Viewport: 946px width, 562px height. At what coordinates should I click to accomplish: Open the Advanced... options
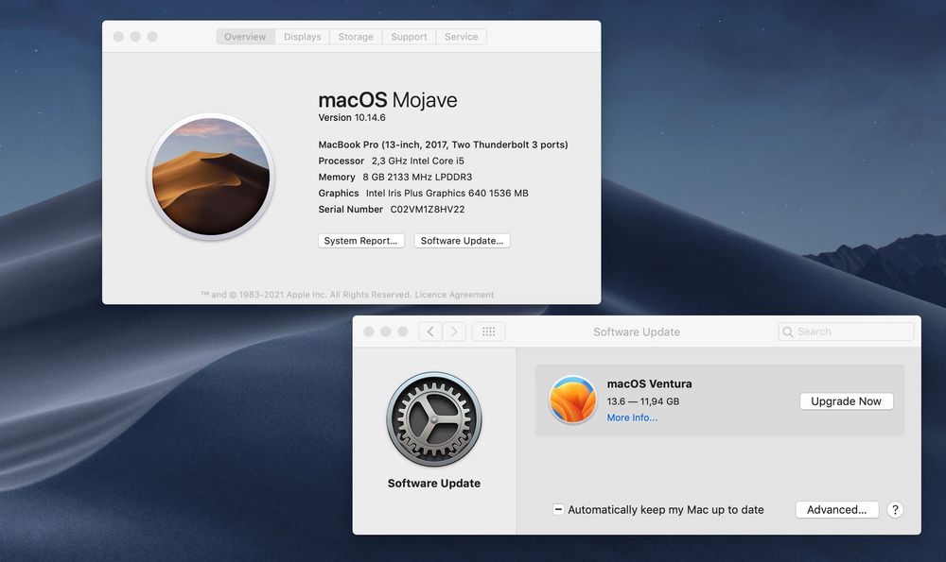[x=837, y=510]
